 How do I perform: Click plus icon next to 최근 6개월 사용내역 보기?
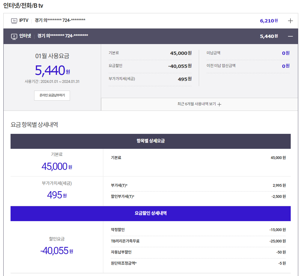(219, 104)
